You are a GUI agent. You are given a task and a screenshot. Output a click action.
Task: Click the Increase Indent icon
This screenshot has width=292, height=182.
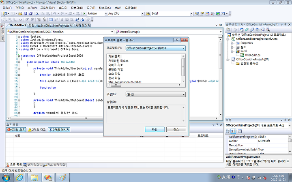(32, 19)
